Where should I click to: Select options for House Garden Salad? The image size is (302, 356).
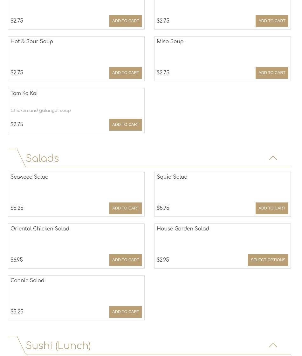pos(268,260)
